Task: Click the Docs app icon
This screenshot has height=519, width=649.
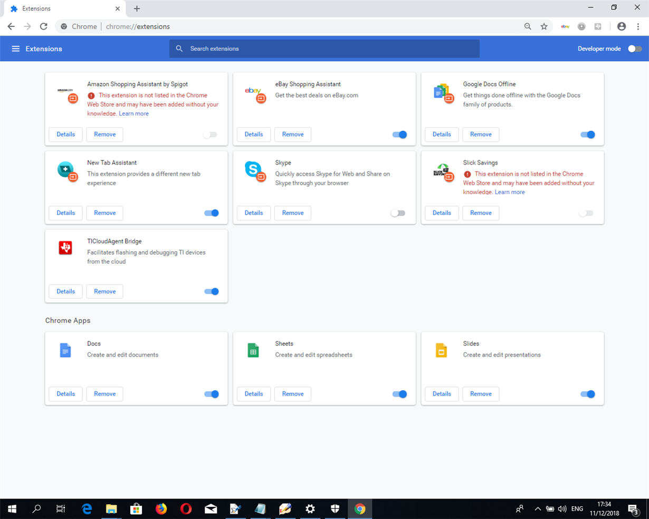Action: click(65, 350)
